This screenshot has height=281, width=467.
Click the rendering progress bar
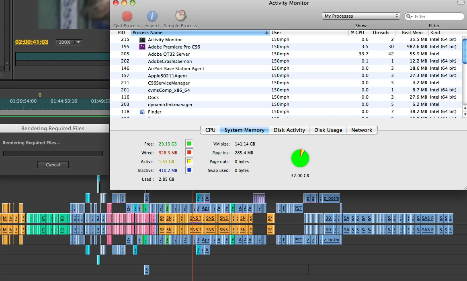point(53,154)
